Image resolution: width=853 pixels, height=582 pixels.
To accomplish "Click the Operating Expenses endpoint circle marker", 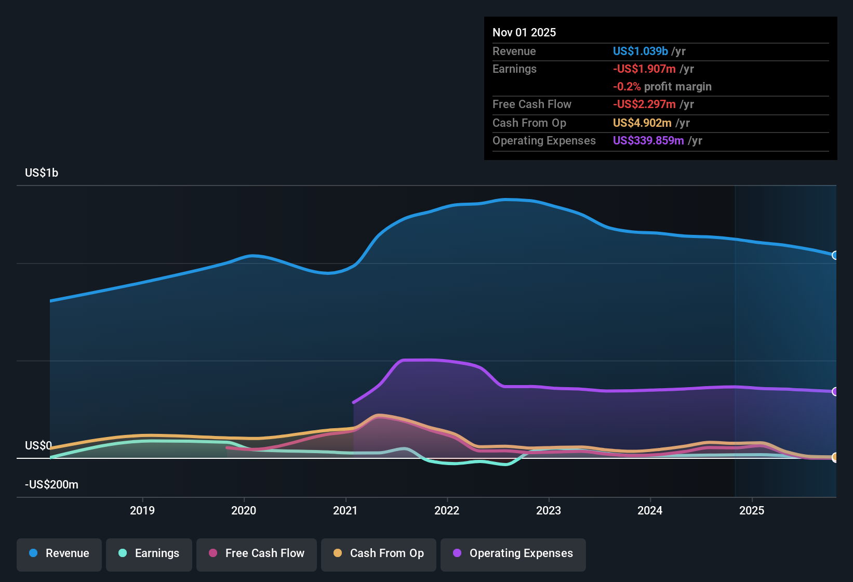I will click(834, 392).
